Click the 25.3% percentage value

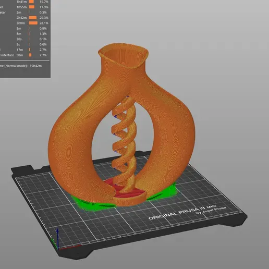coord(44,18)
